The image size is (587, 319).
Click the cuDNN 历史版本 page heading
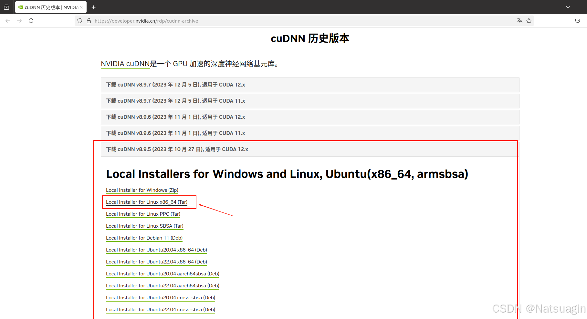click(310, 38)
